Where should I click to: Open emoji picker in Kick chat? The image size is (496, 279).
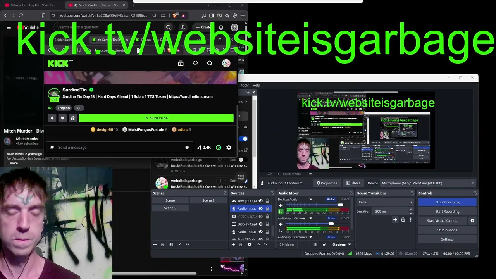click(x=187, y=148)
